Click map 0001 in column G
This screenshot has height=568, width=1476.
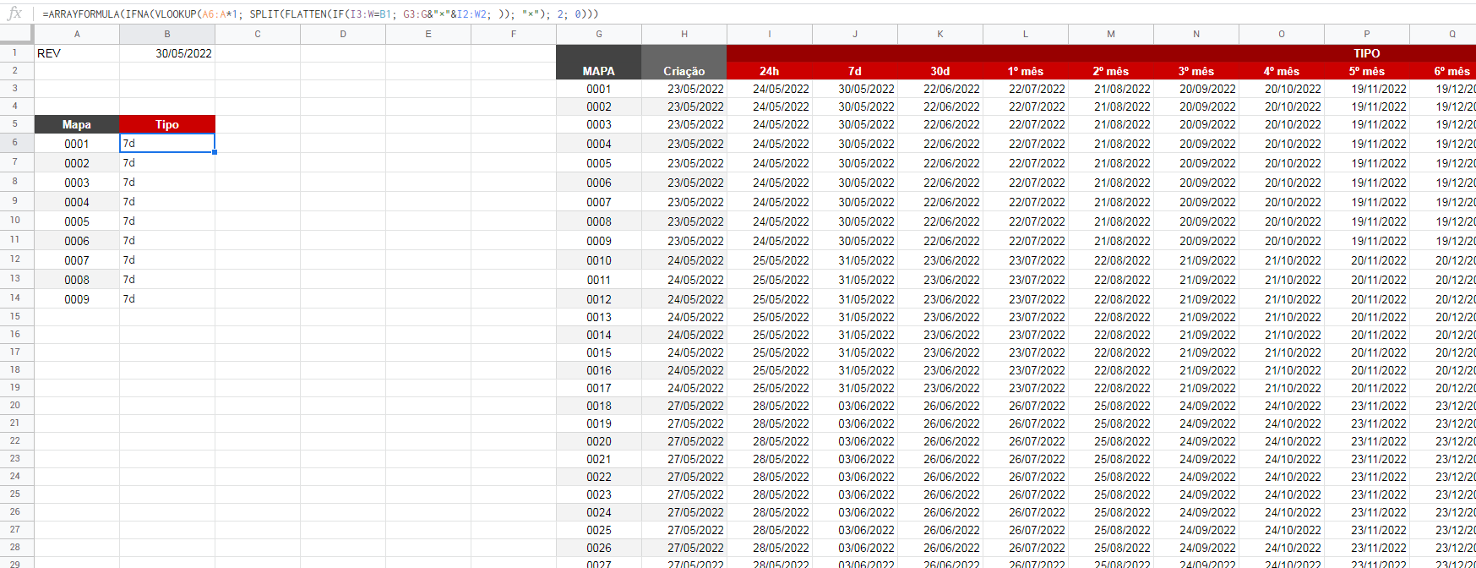point(599,89)
